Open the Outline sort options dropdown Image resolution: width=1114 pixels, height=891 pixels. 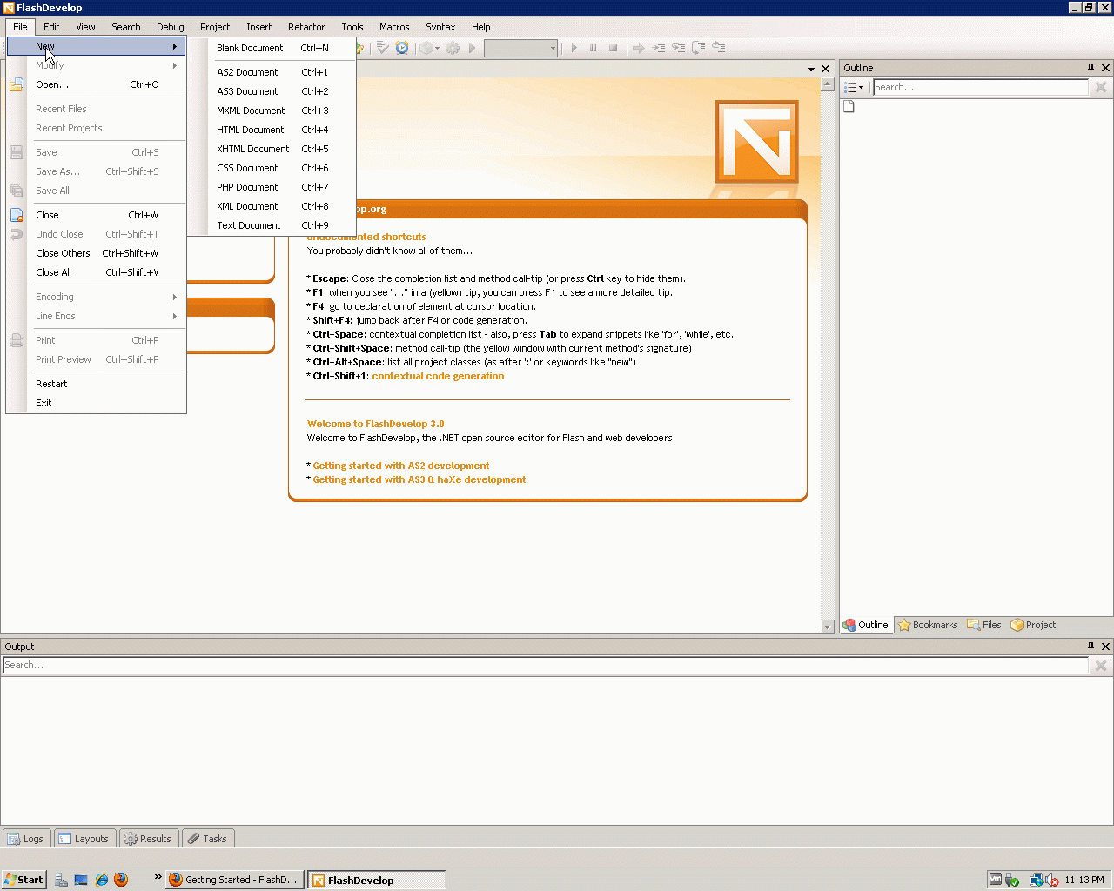point(855,87)
